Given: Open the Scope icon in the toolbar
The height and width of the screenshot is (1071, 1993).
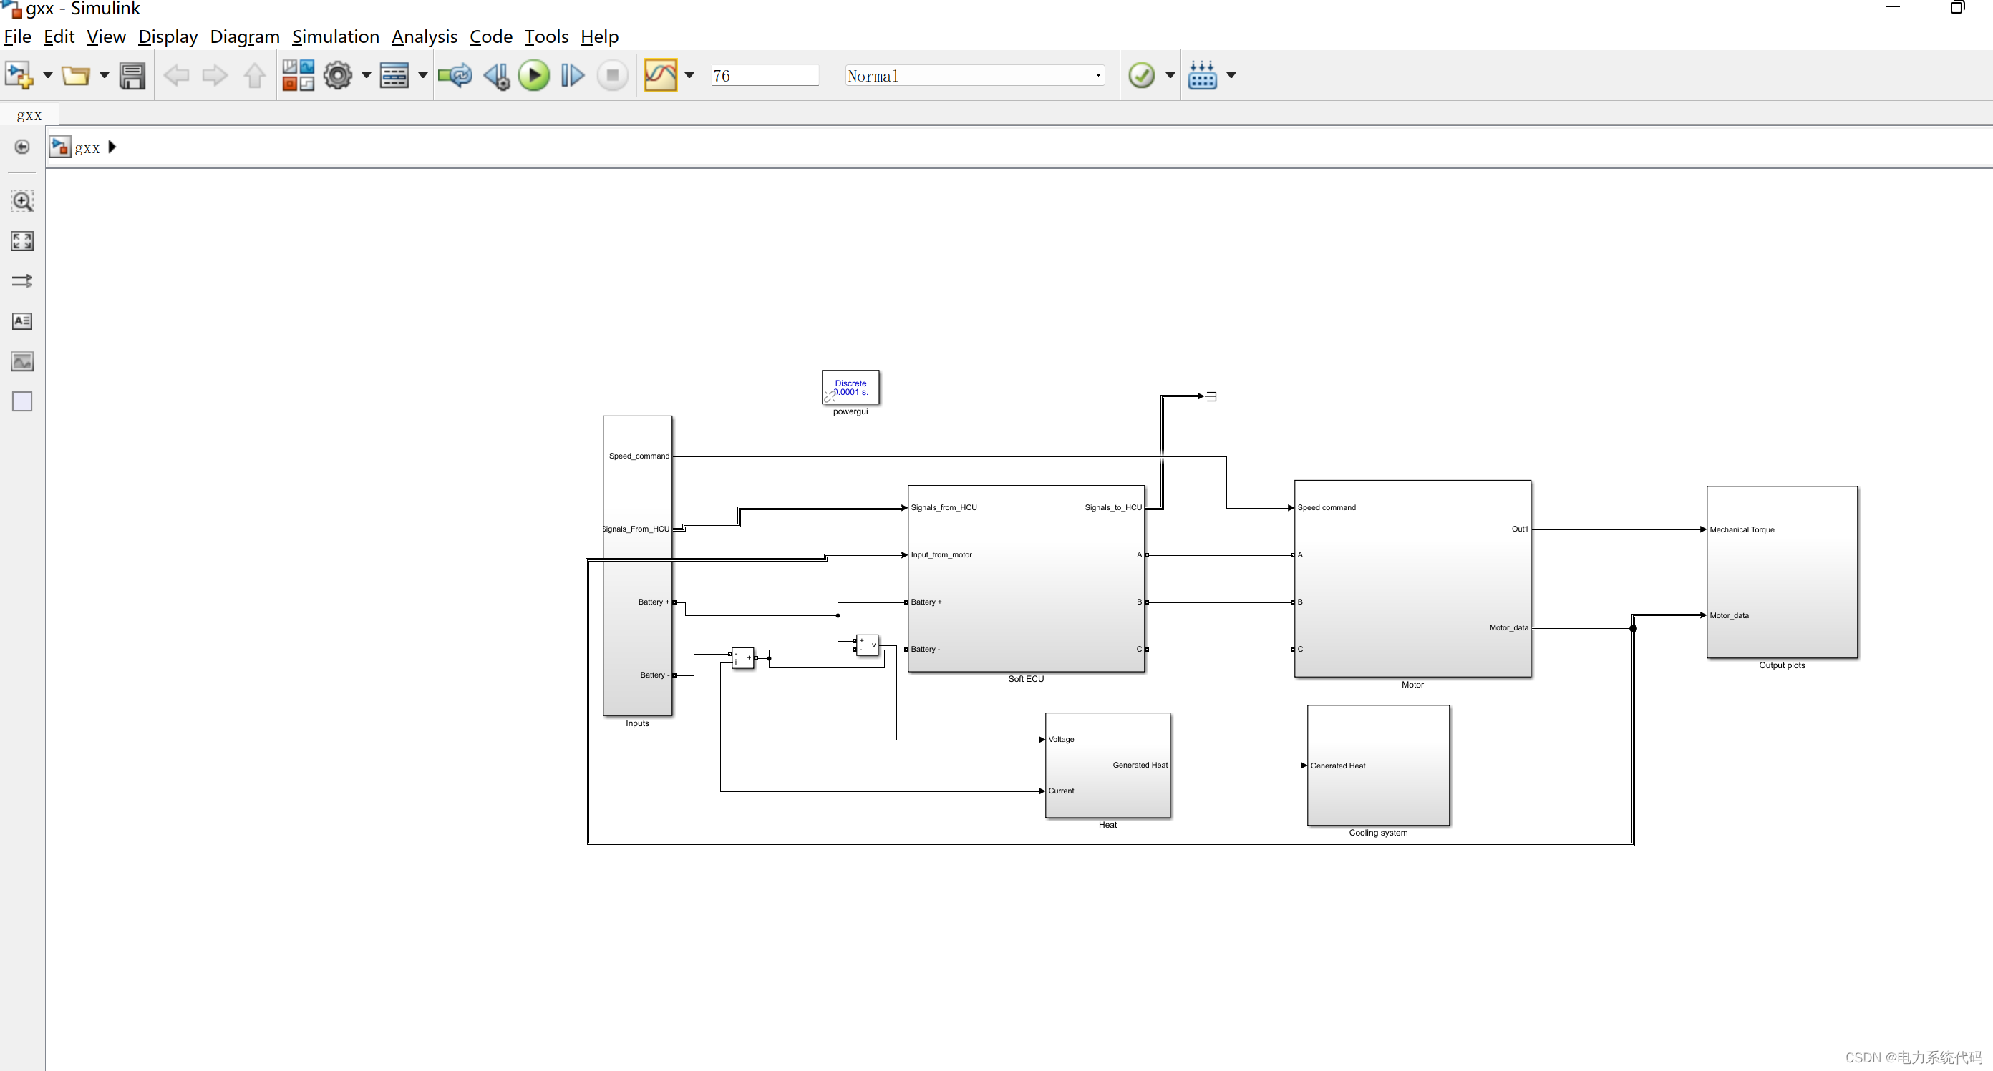Looking at the screenshot, I should (659, 75).
